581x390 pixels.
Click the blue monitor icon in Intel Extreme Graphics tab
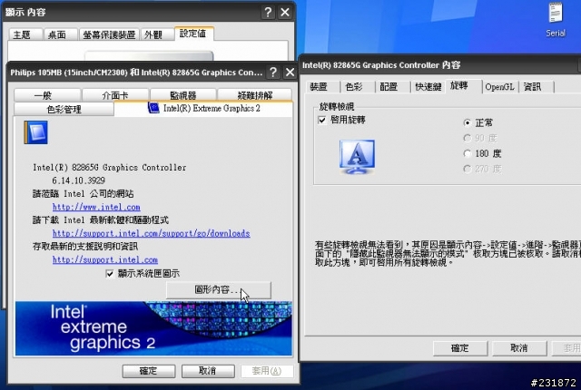pyautogui.click(x=36, y=132)
